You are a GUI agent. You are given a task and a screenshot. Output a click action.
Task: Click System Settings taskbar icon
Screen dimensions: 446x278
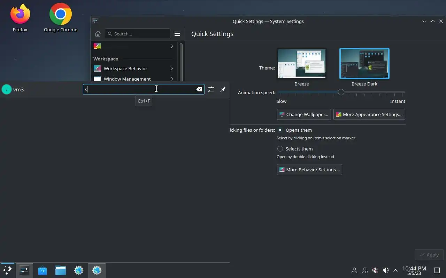pos(24,270)
